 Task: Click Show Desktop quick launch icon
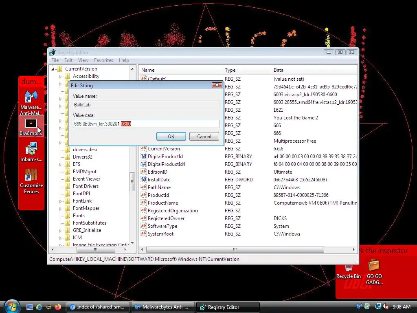[29, 307]
